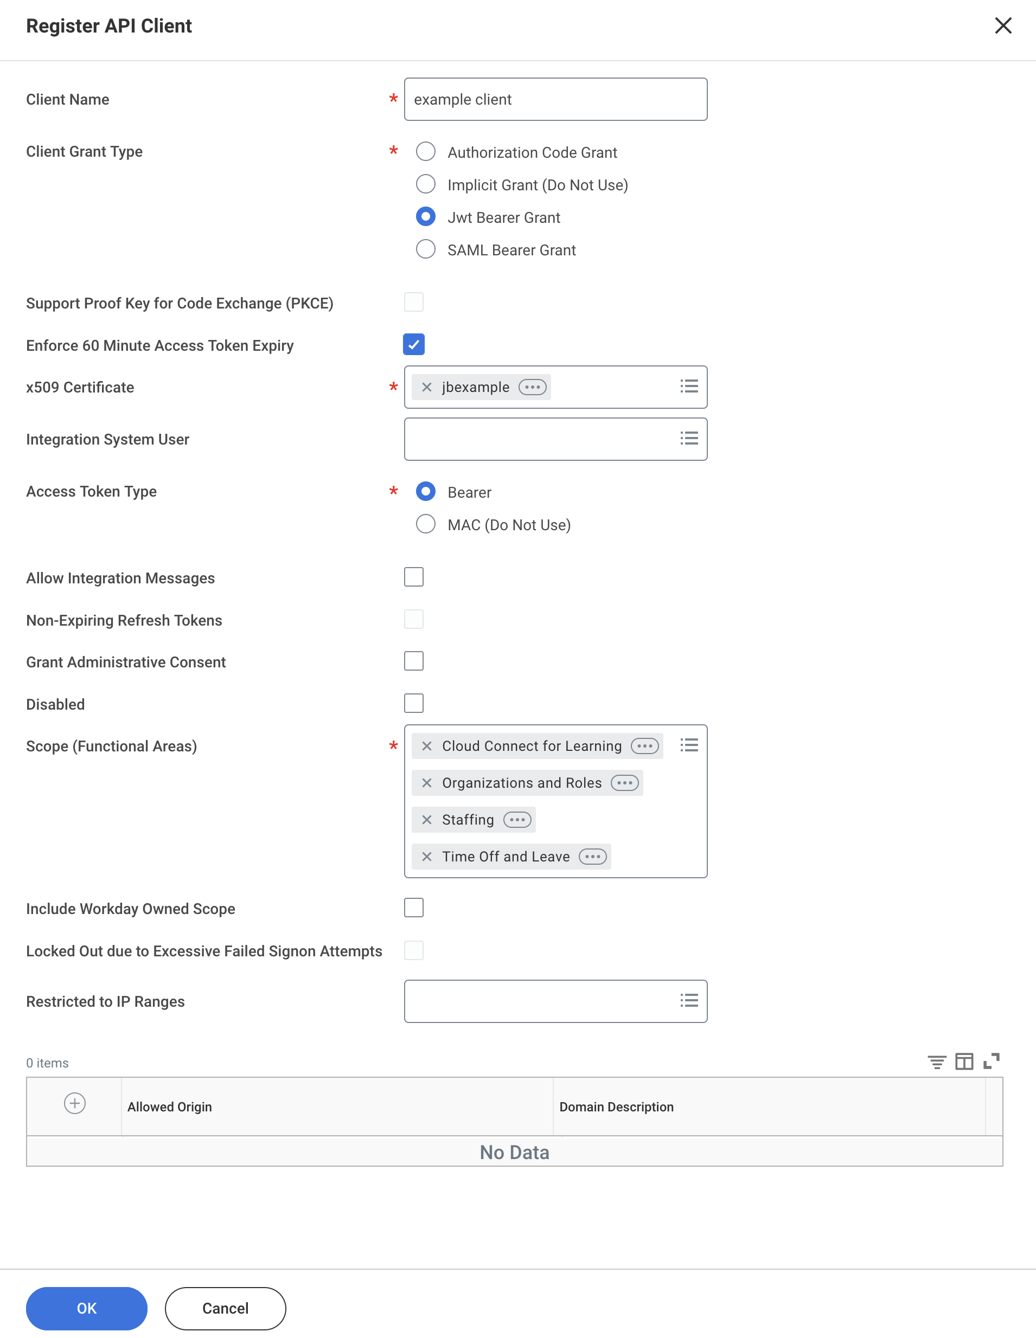Click the Client Name input field
Screen dimensions: 1036x1338
[x=555, y=99]
